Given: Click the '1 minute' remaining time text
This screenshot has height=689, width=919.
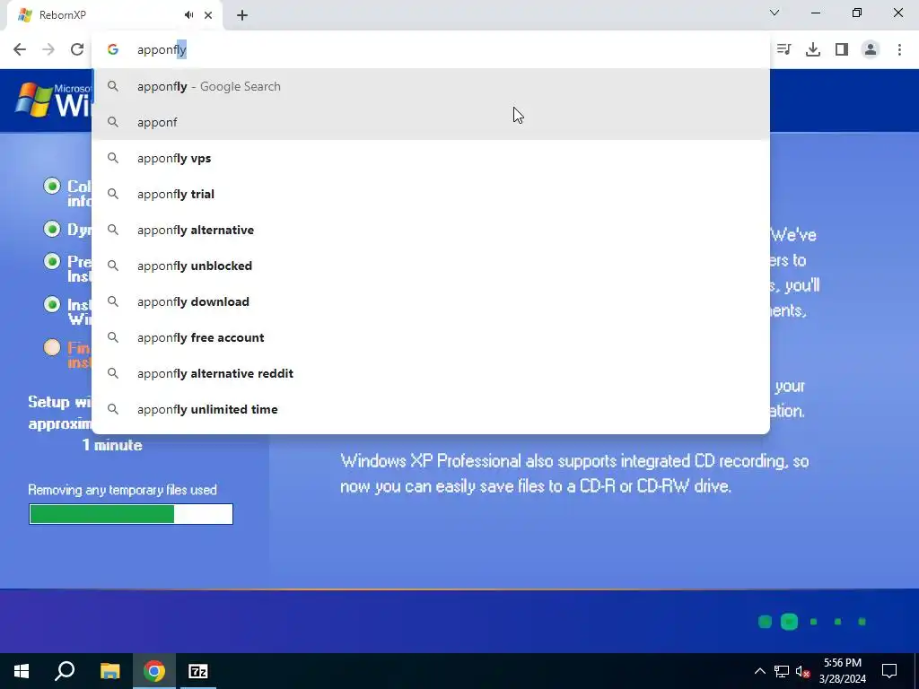Looking at the screenshot, I should click(112, 445).
